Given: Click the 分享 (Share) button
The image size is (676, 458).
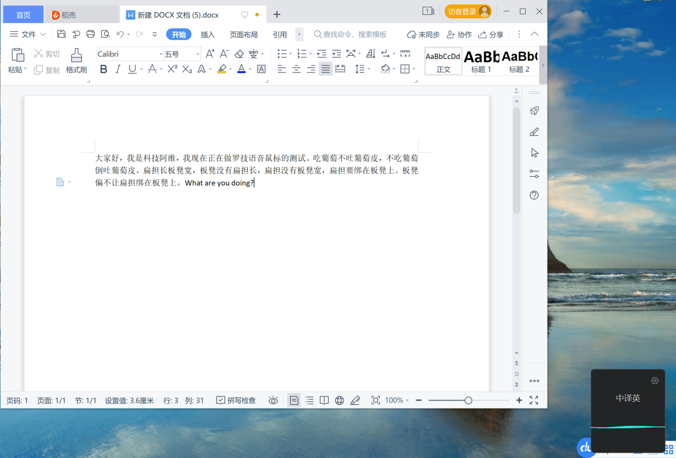Looking at the screenshot, I should click(x=491, y=35).
